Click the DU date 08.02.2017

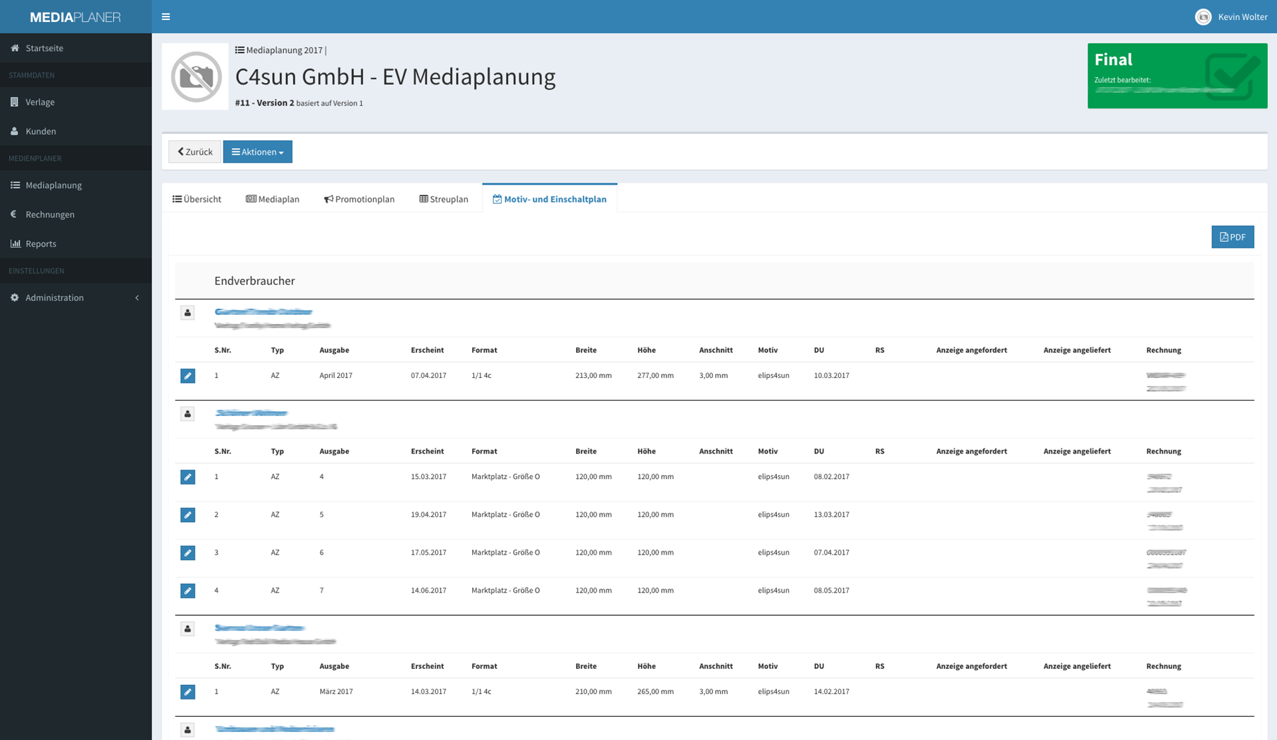[831, 476]
